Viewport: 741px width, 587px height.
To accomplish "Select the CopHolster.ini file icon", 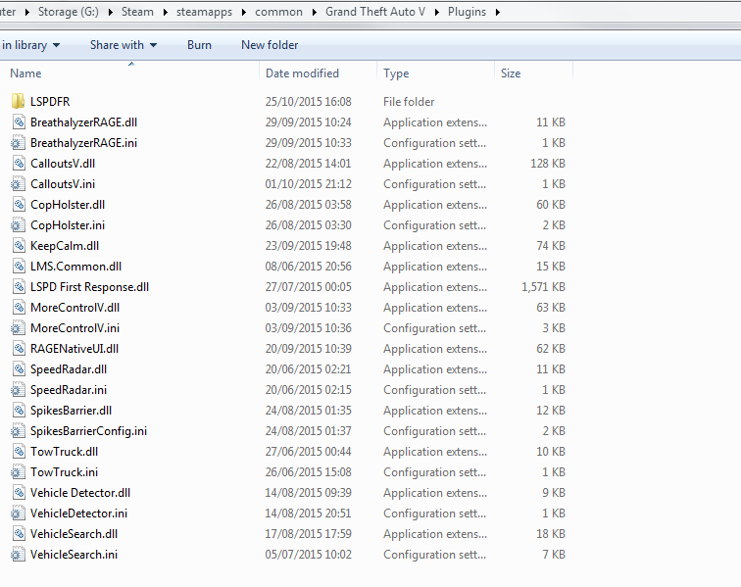I will 18,225.
